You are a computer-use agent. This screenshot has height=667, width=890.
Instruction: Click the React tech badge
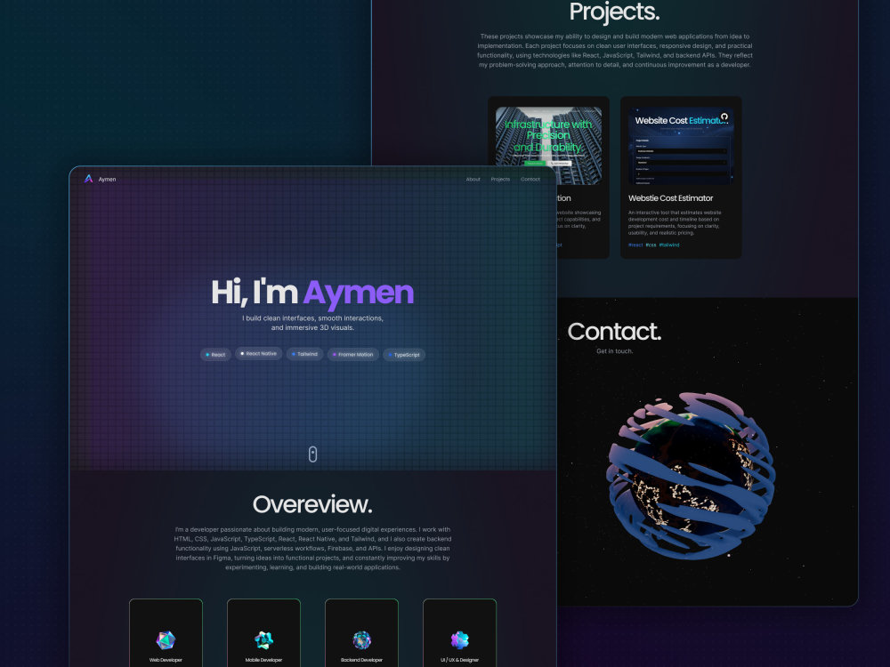[215, 355]
